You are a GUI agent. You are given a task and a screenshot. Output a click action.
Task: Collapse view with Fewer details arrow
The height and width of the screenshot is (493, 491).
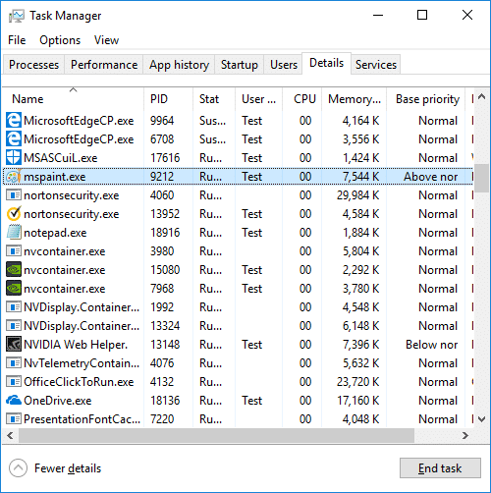19,468
